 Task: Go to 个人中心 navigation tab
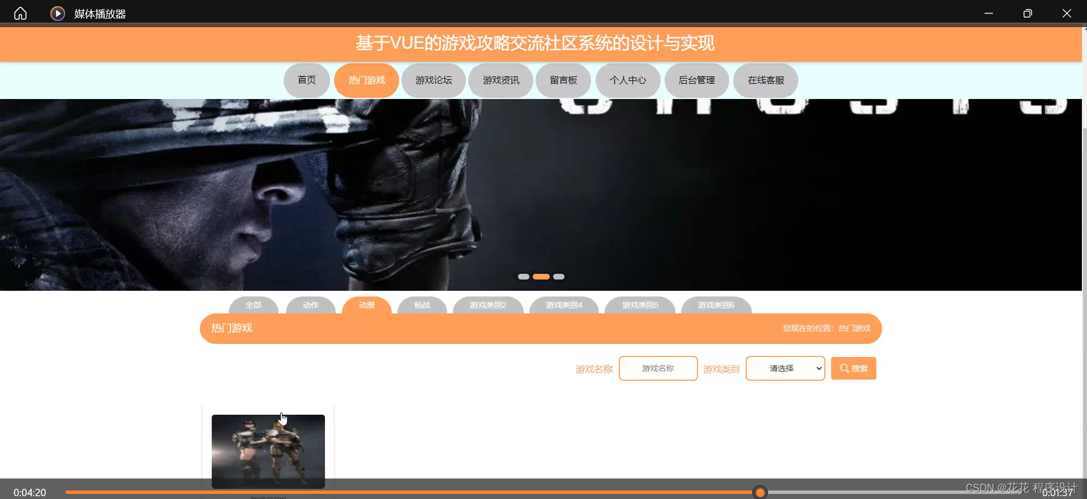click(628, 80)
